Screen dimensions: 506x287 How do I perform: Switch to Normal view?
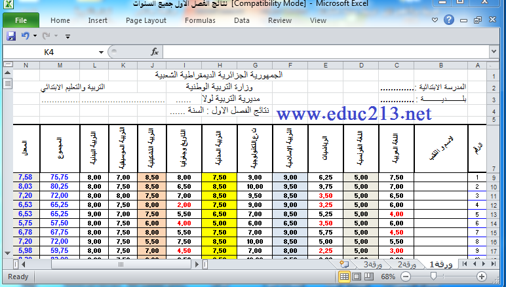(344, 277)
